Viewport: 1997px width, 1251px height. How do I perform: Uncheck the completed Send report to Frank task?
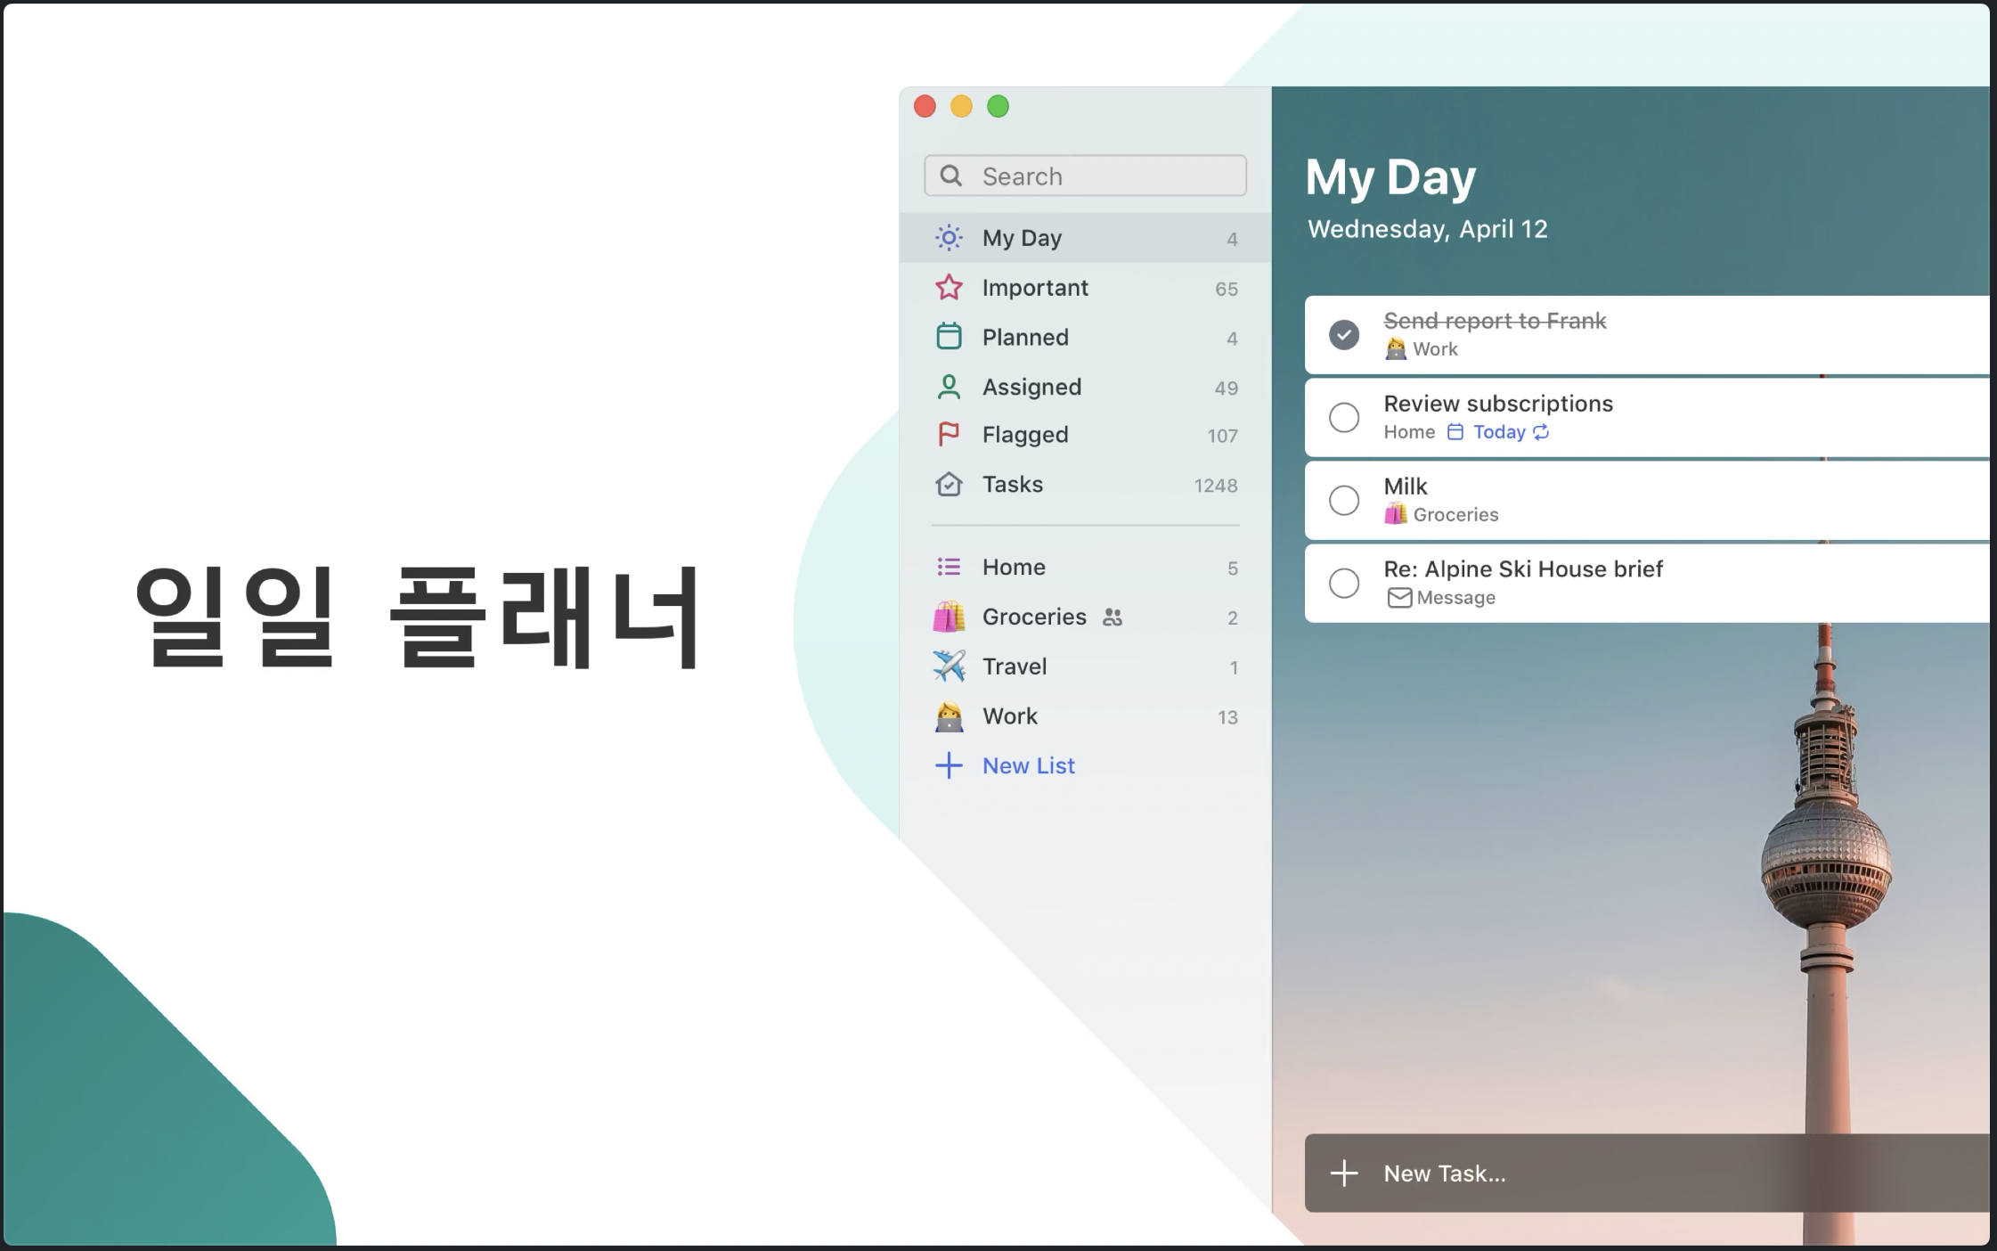(1344, 335)
